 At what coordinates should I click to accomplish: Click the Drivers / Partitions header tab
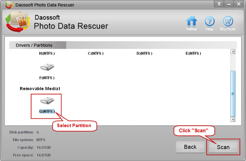37,45
